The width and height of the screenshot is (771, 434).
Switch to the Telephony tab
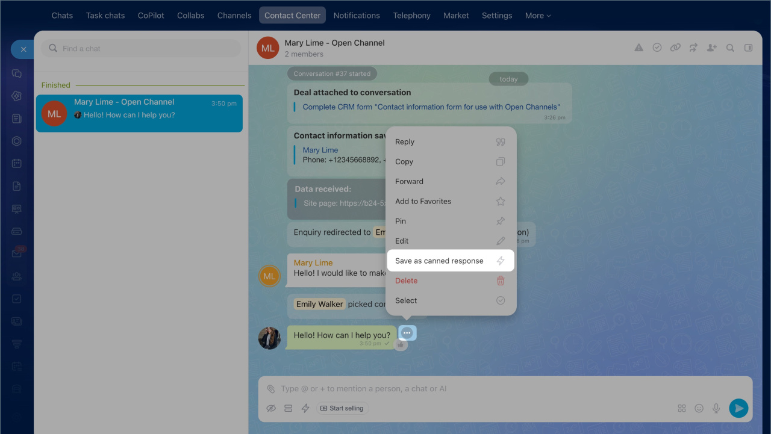click(x=411, y=16)
